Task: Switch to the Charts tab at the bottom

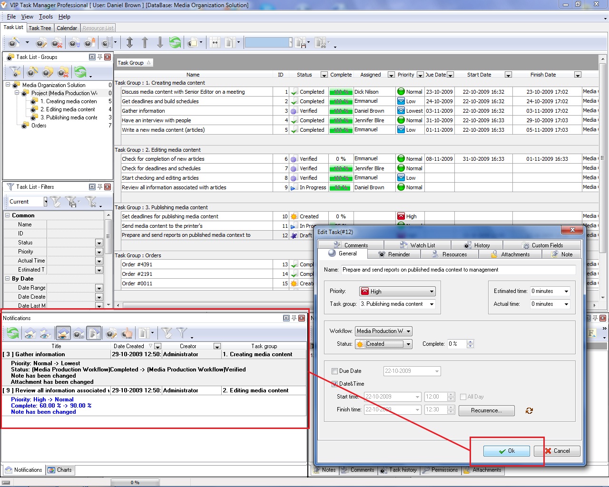Action: 60,470
